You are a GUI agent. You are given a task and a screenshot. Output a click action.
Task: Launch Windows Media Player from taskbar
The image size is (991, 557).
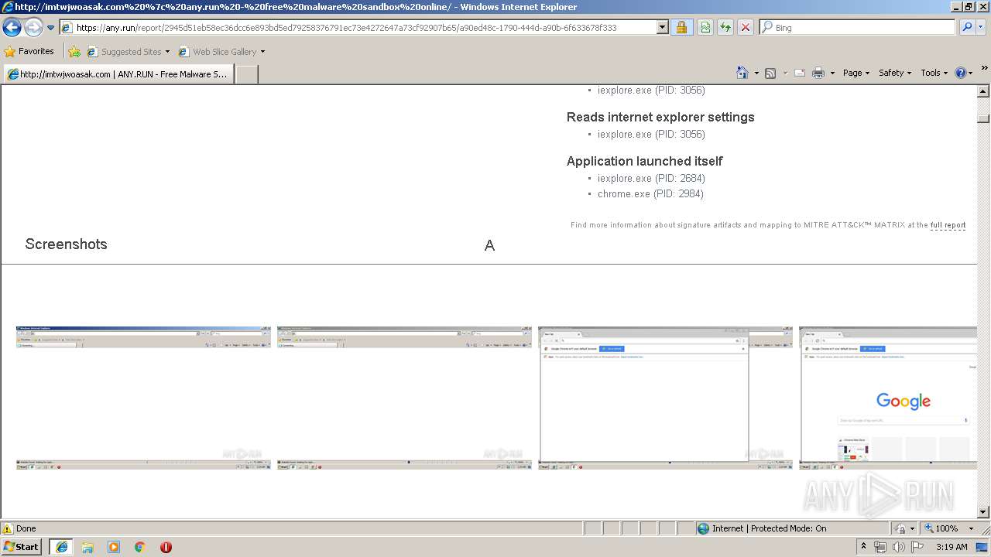click(x=114, y=547)
